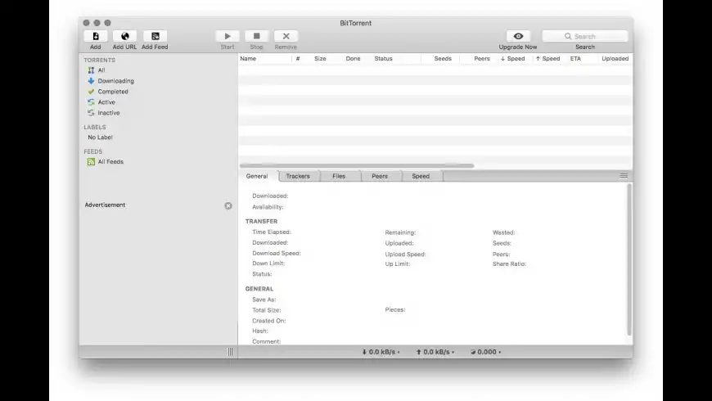Click the Stop square button
This screenshot has height=401, width=712.
coord(256,36)
